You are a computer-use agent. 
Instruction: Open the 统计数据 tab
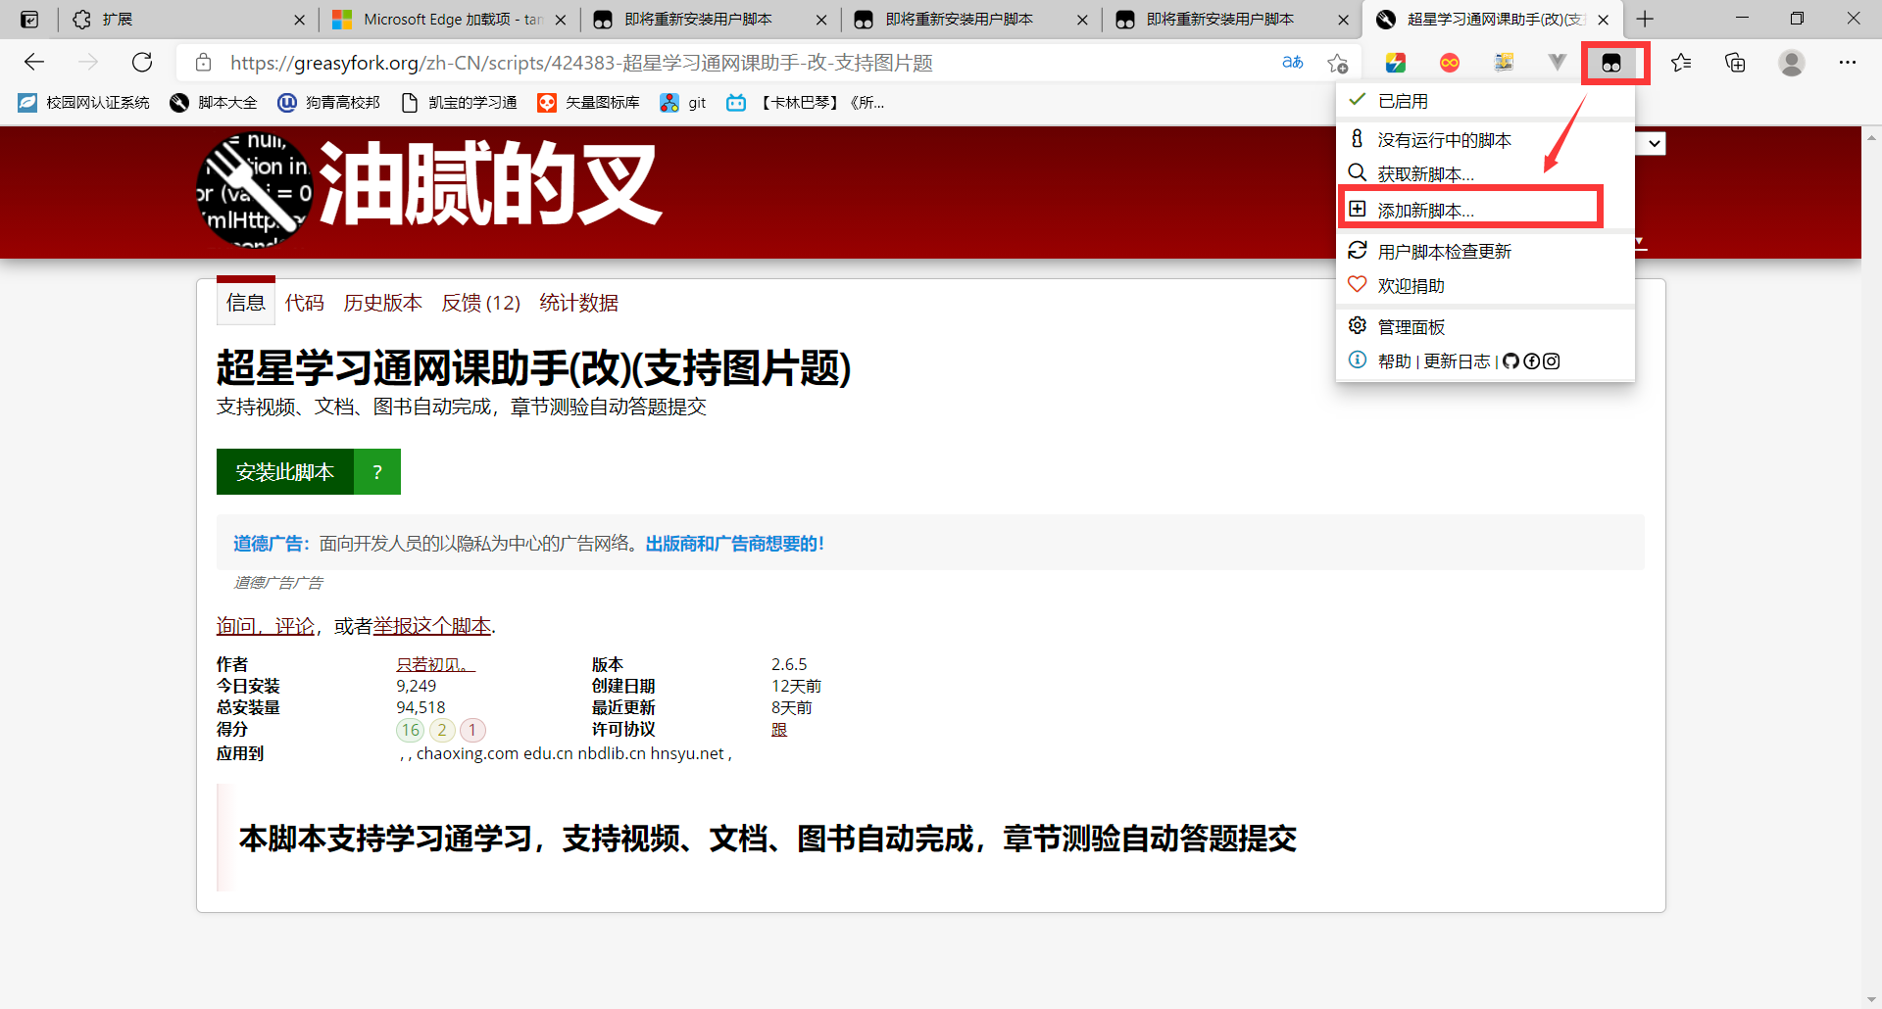[x=578, y=303]
